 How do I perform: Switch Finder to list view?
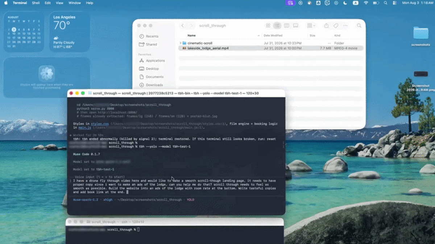[277, 26]
